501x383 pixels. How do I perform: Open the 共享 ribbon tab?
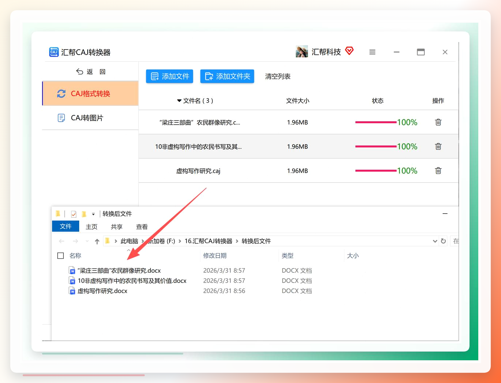tap(117, 227)
